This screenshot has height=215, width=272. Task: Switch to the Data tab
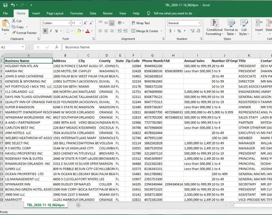coord(93,13)
